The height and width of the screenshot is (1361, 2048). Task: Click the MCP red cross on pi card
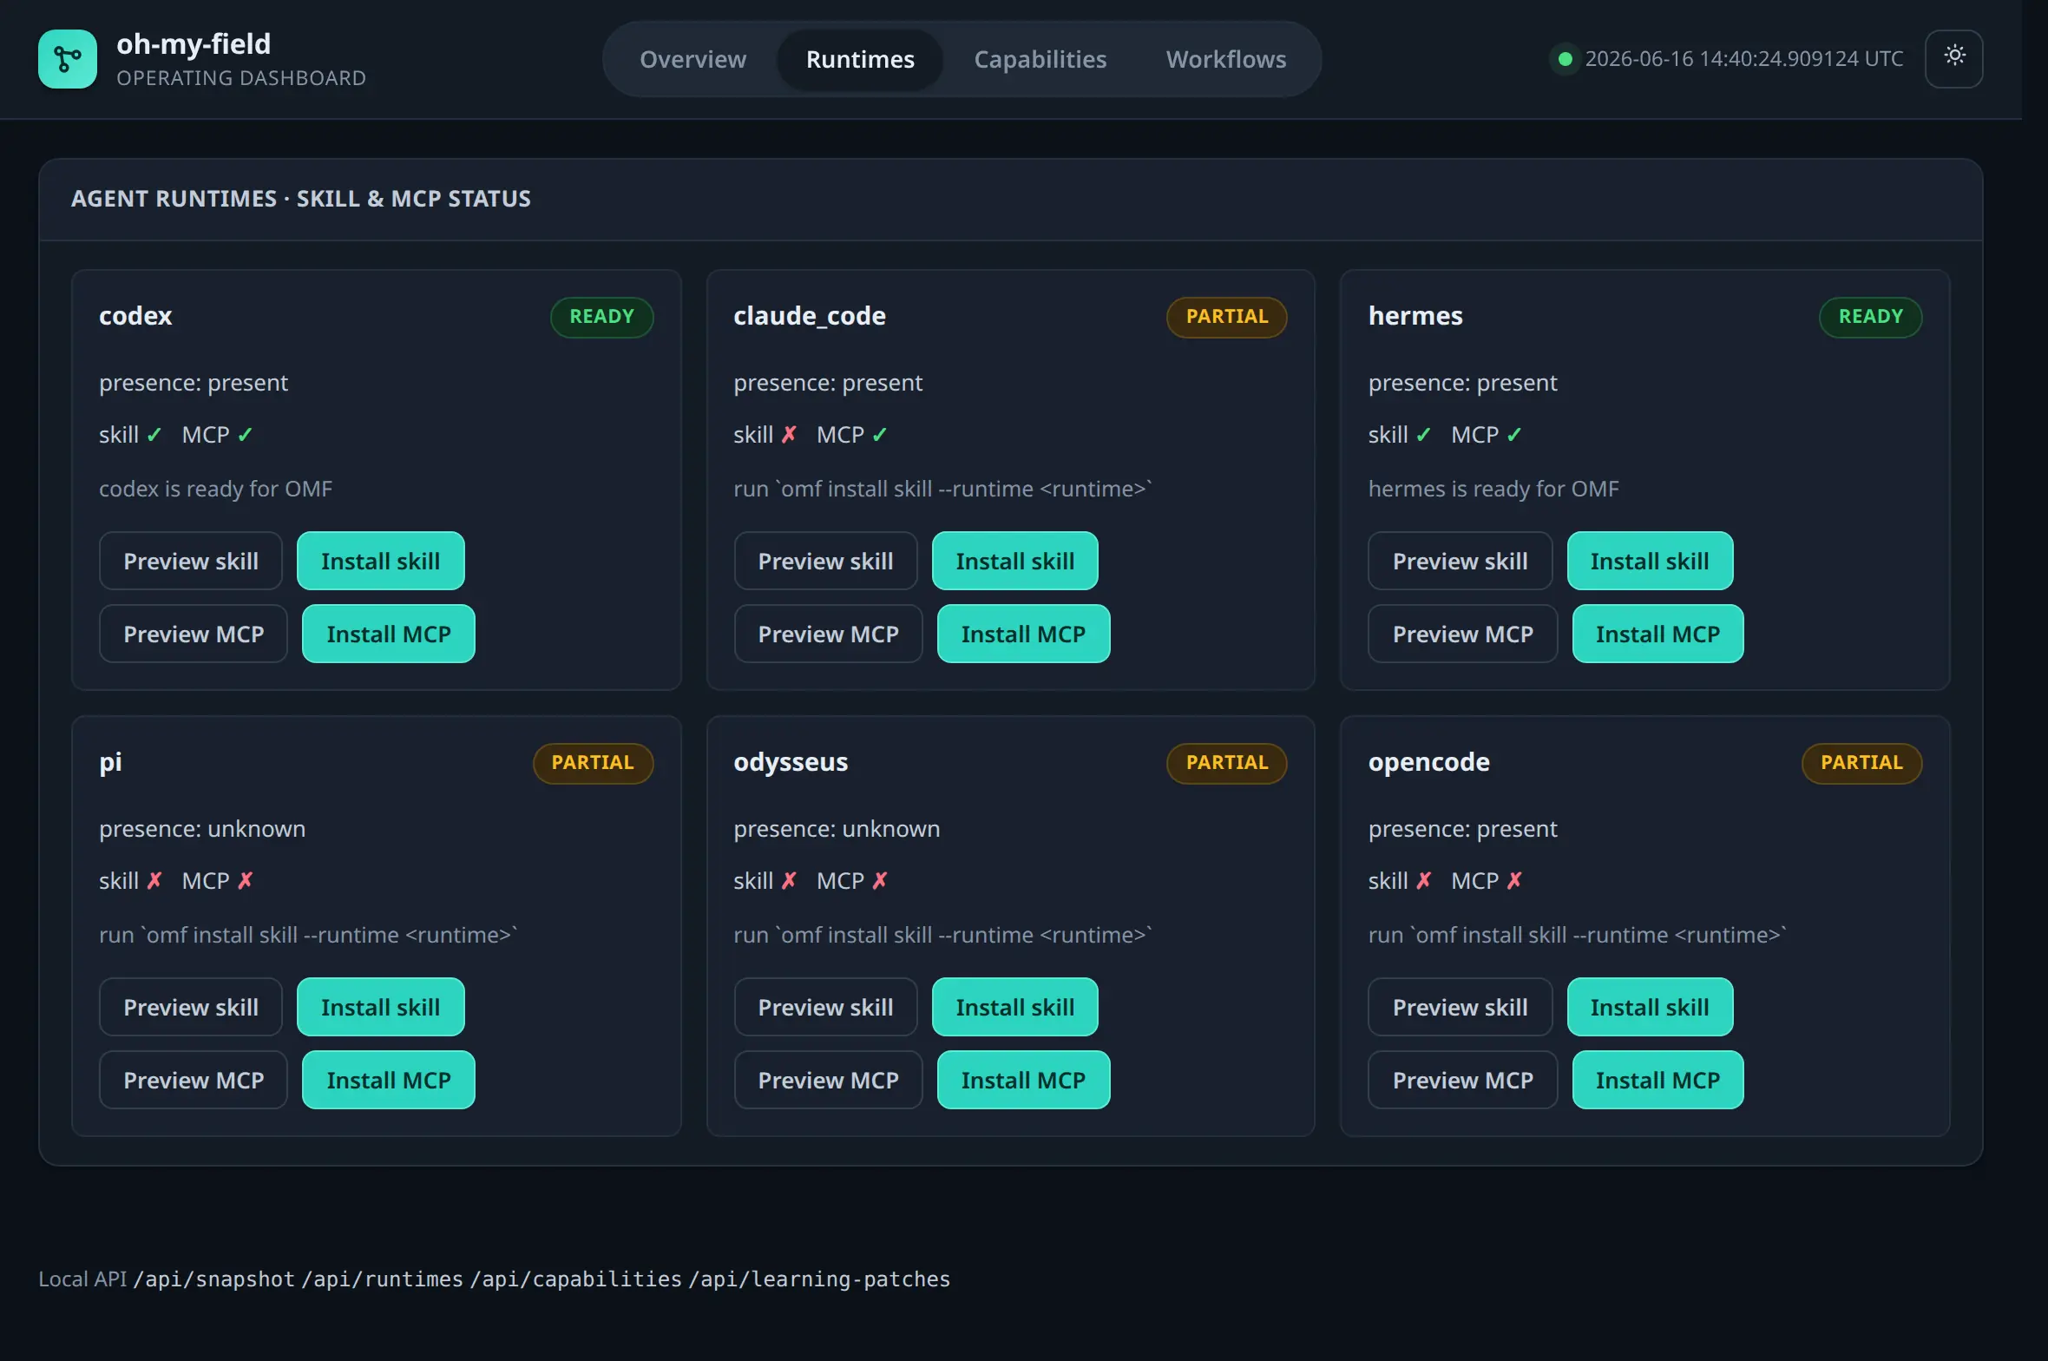[246, 880]
